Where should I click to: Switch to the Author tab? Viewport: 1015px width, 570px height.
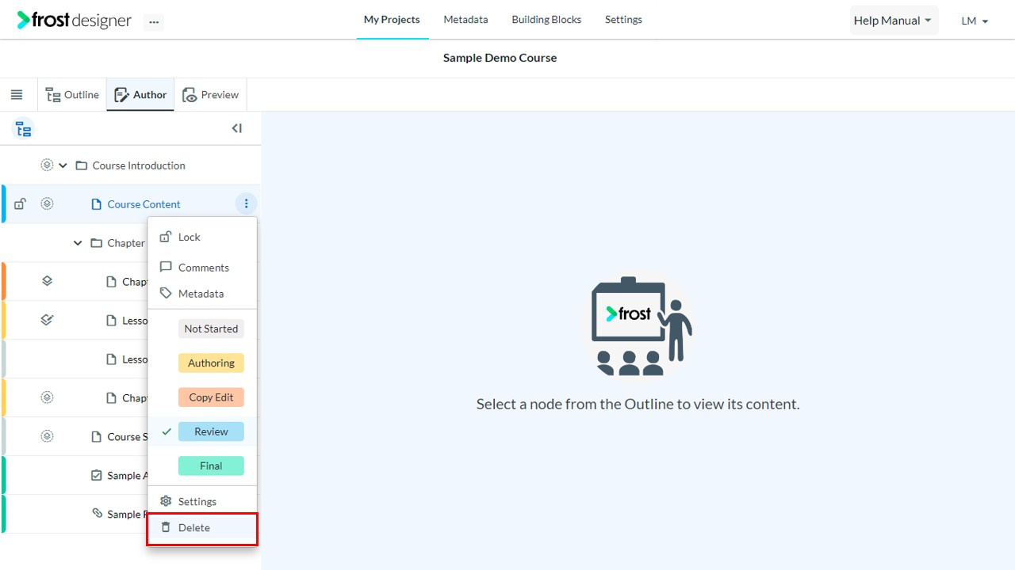pos(140,95)
